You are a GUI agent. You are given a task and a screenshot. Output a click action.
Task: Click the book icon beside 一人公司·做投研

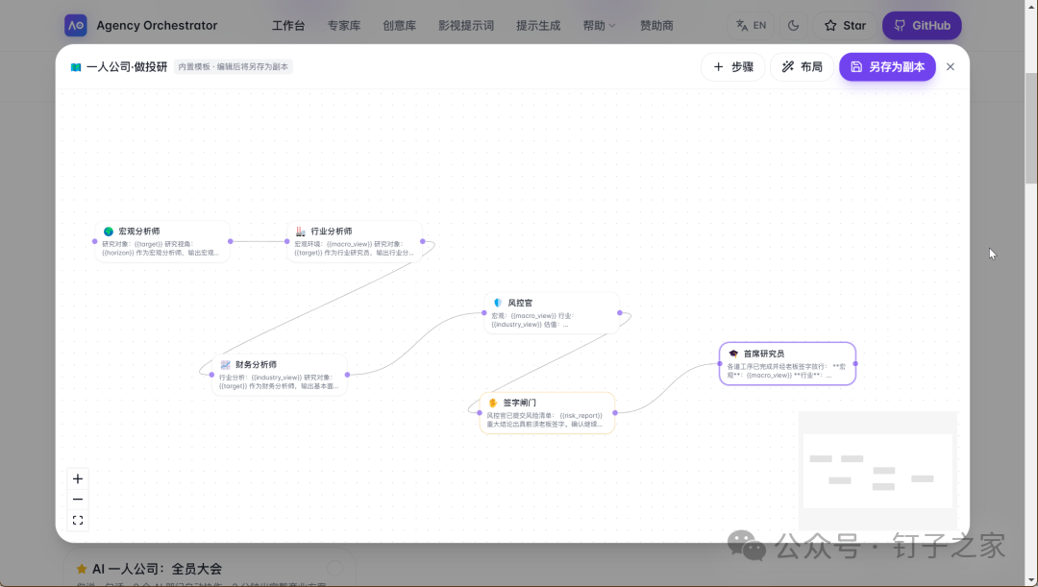pyautogui.click(x=76, y=67)
